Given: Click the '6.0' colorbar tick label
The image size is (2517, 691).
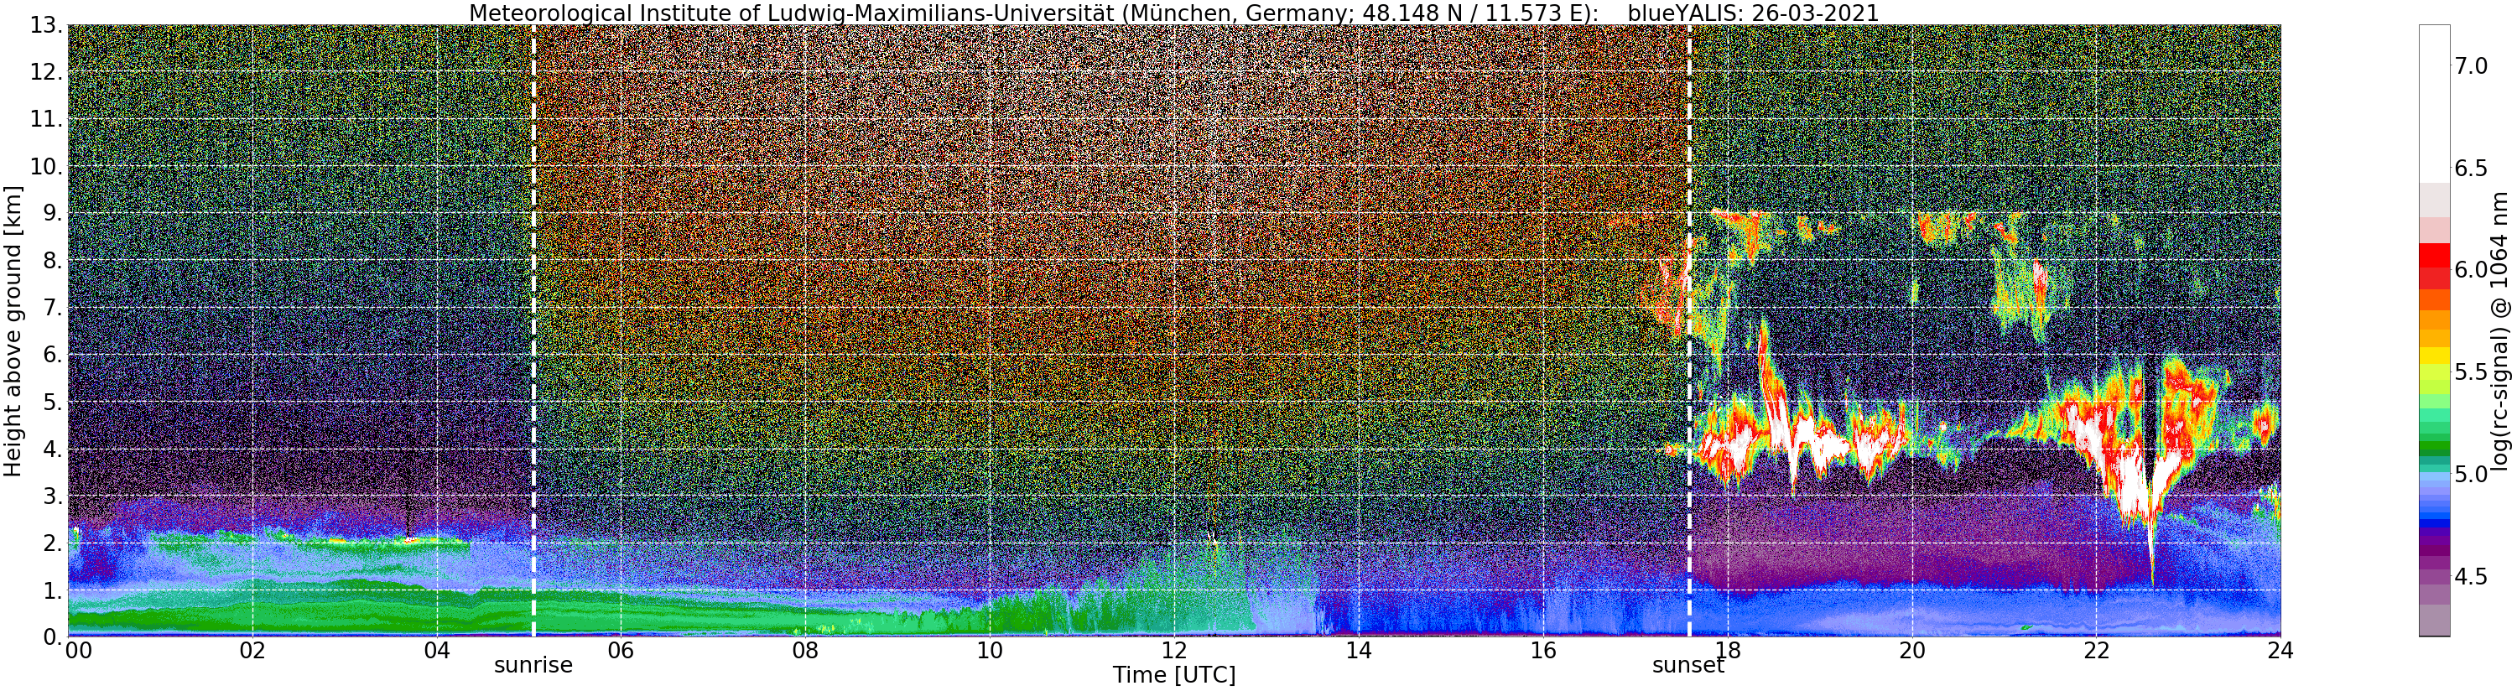Looking at the screenshot, I should (2471, 270).
